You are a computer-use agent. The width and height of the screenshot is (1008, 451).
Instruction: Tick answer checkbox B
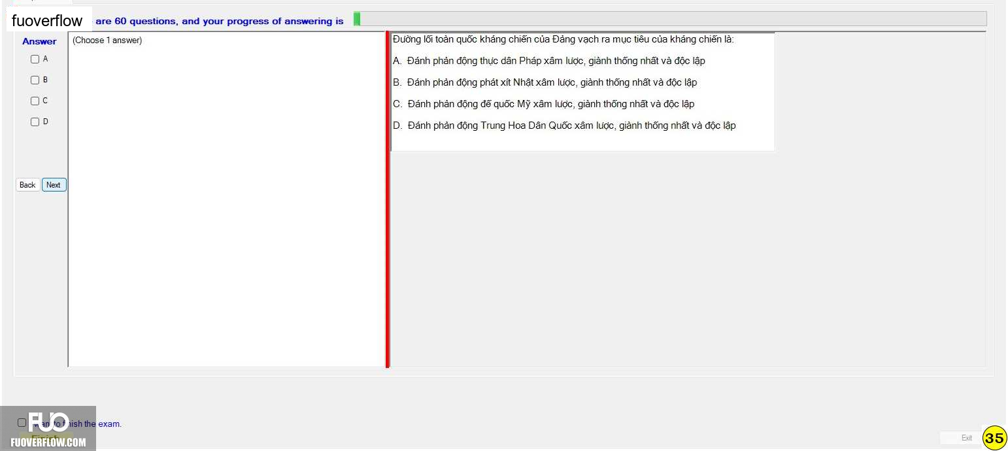35,80
